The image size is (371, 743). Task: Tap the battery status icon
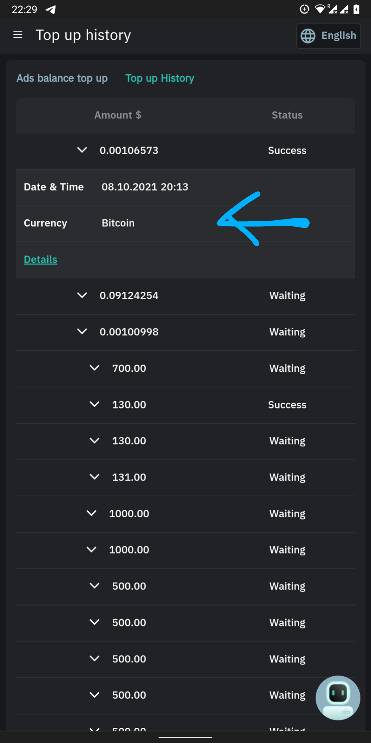pos(356,9)
